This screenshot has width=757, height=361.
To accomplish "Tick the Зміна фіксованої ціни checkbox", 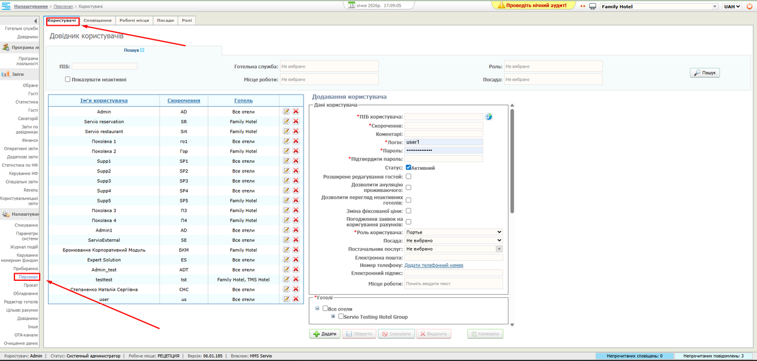I will tap(409, 210).
